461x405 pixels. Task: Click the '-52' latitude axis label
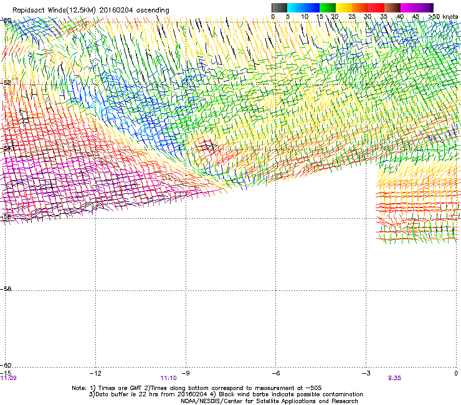[6, 83]
